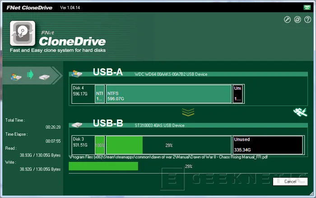
Task: Select the NTFS 596.07G partition
Action: click(x=169, y=94)
